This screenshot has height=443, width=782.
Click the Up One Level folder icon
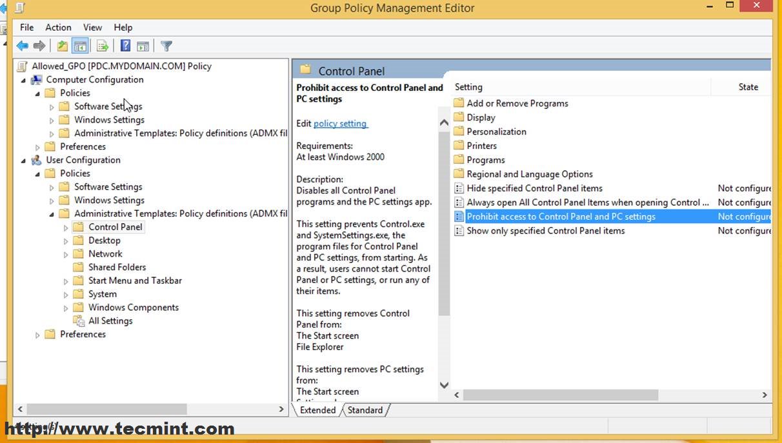click(x=62, y=46)
